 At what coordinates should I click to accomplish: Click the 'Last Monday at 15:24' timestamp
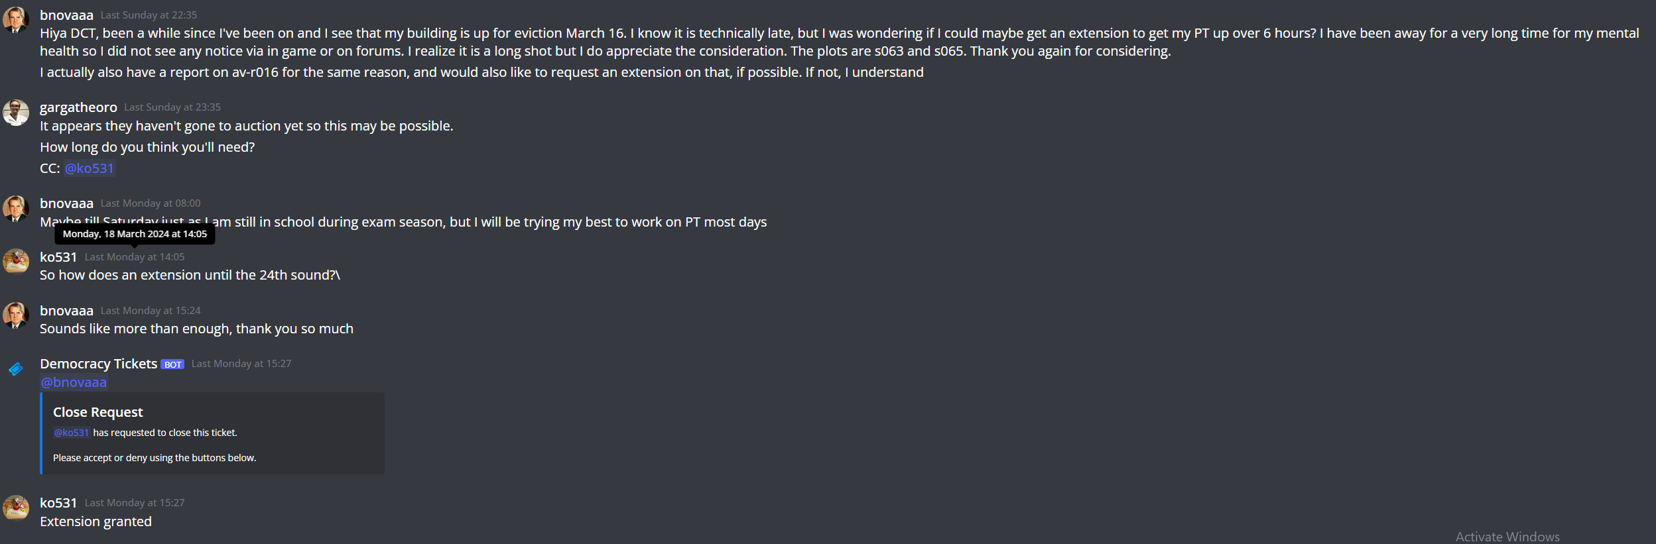(151, 311)
